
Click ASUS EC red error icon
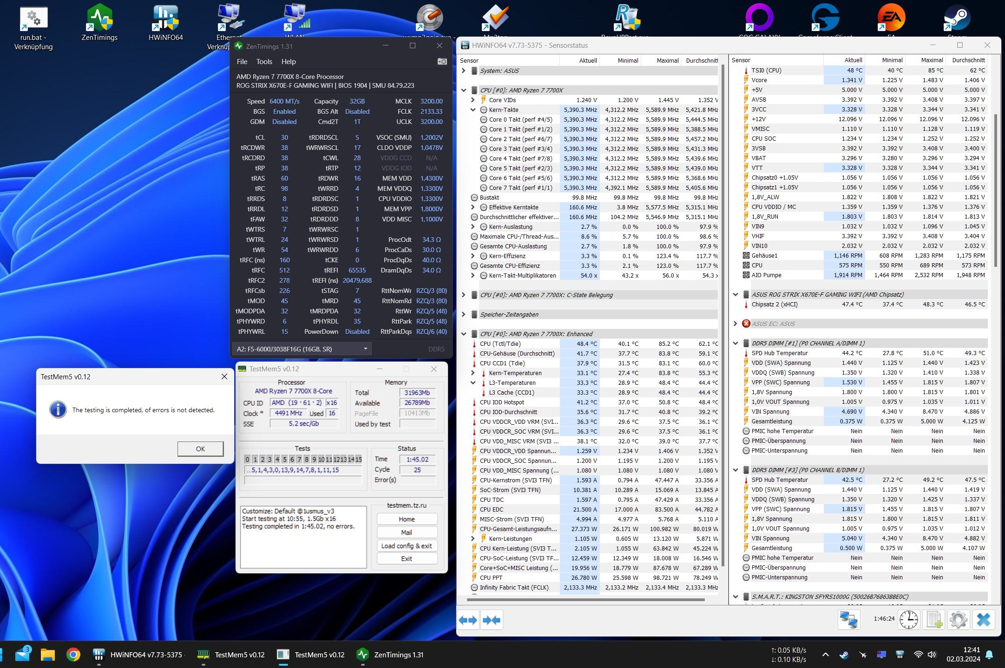(x=746, y=324)
